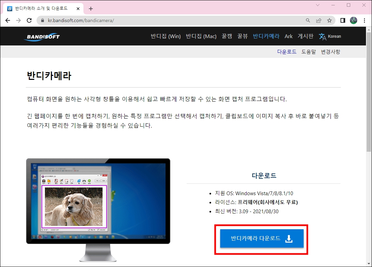Go back using the navigation arrow
Viewport: 372px width, 267px height.
pyautogui.click(x=8, y=20)
